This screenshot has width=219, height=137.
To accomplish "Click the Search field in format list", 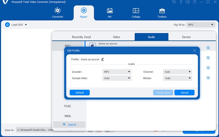I will pos(69,125).
